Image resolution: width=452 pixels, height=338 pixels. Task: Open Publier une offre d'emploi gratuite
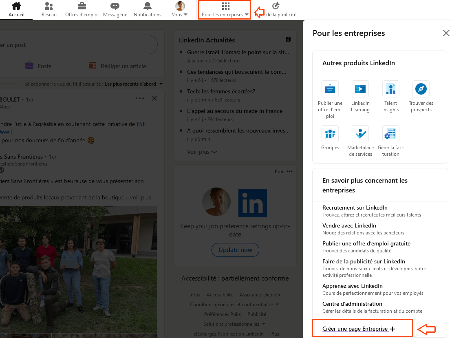(x=366, y=243)
